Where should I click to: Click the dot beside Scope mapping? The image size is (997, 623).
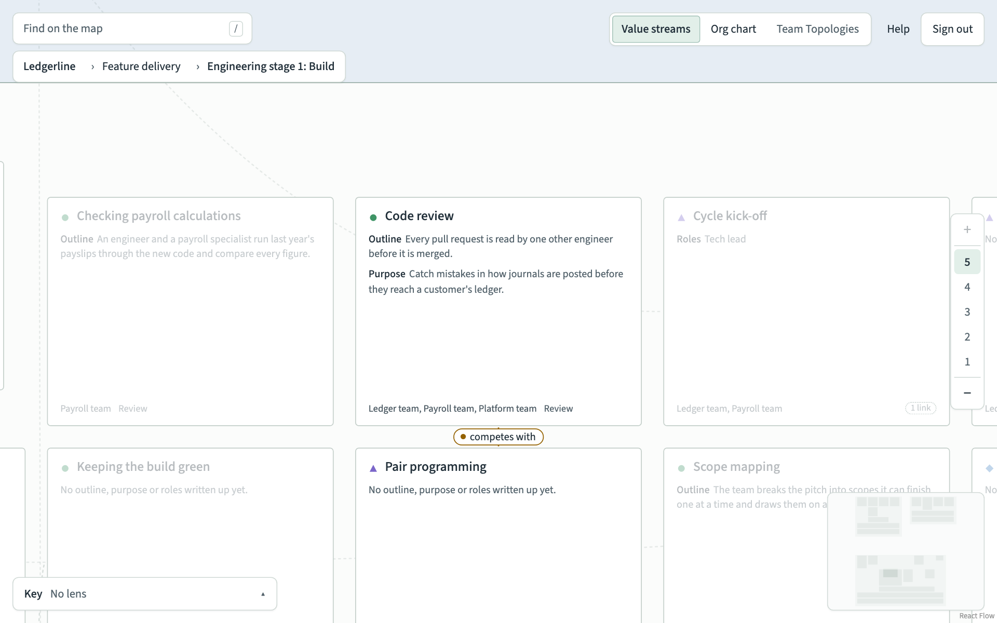(x=681, y=468)
